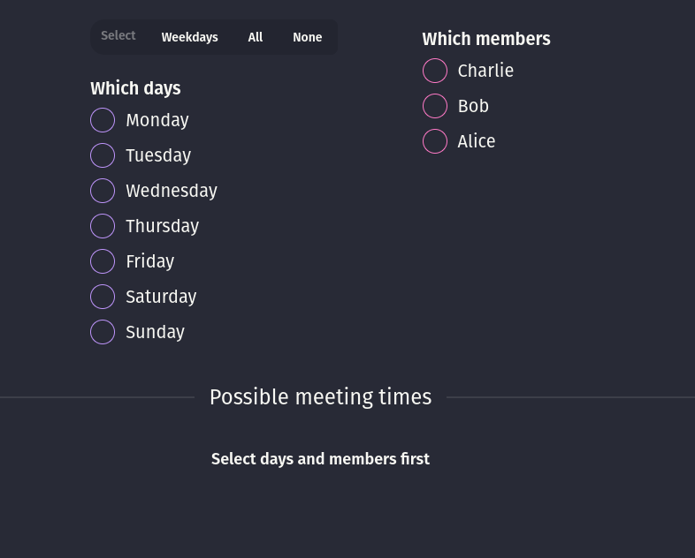Check the Charlie member checkbox circle
This screenshot has height=558, width=695.
[x=435, y=71]
